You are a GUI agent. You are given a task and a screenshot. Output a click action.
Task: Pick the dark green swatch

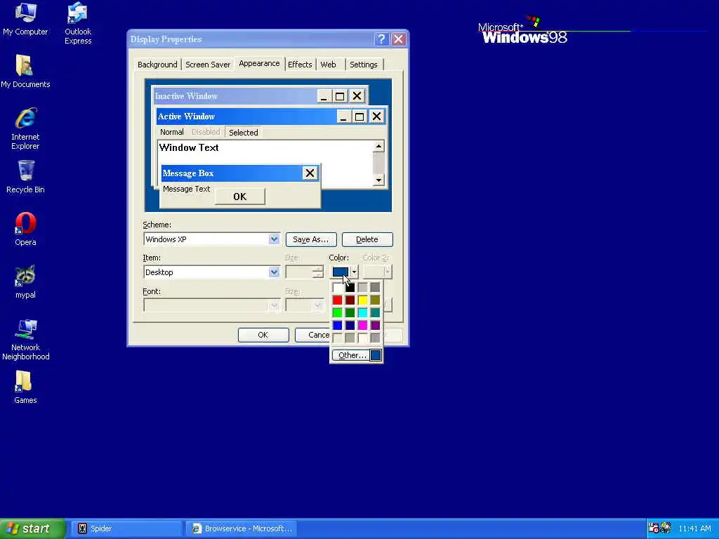click(350, 312)
